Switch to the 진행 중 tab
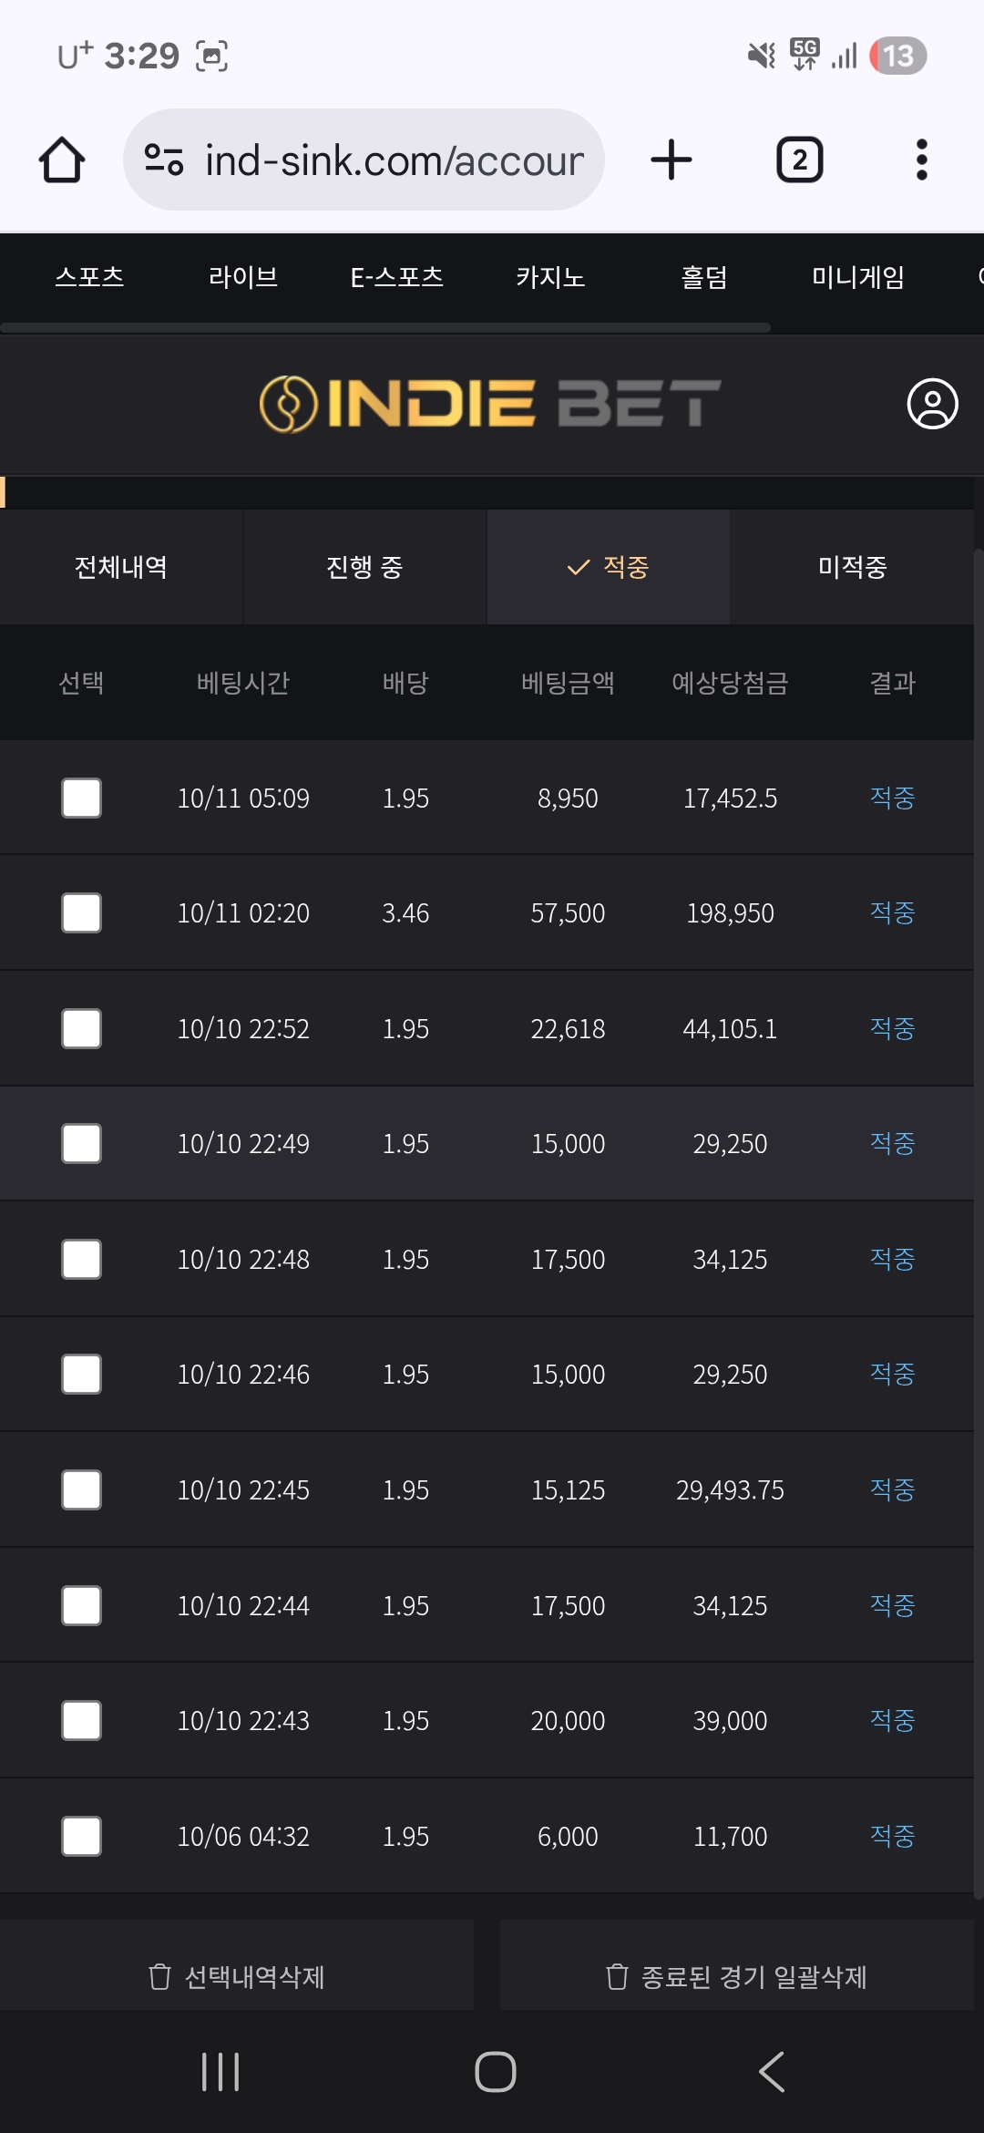 pos(364,567)
